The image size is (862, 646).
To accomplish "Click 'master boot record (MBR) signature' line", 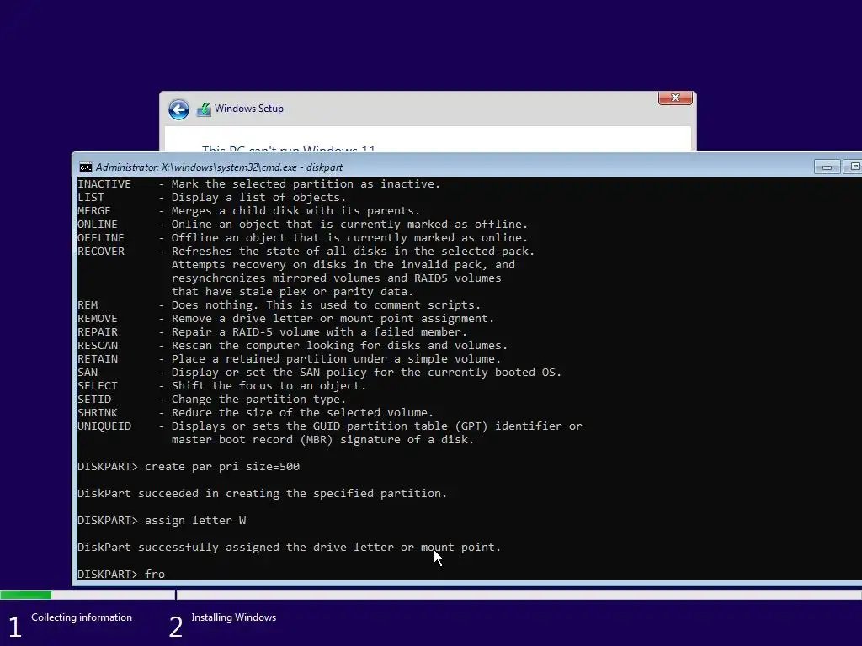I will [x=322, y=439].
